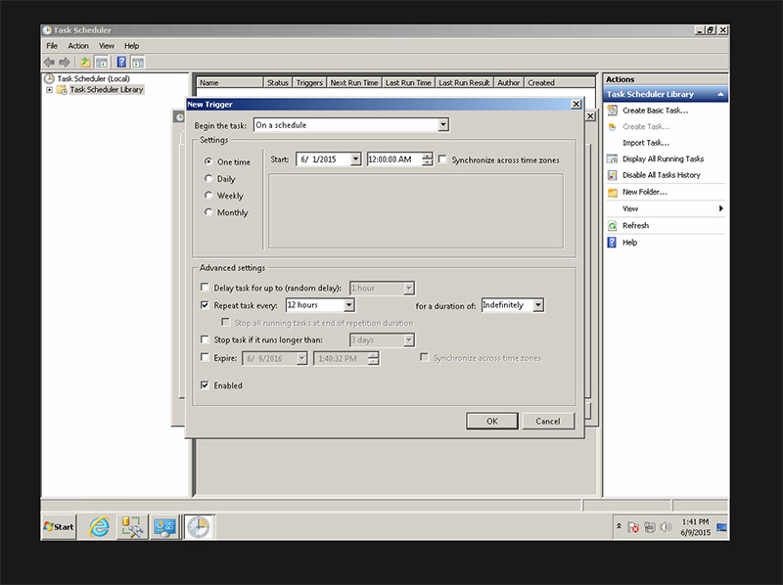This screenshot has height=585, width=783.
Task: Open Server Manager tools taskbar icon
Action: pos(132,527)
